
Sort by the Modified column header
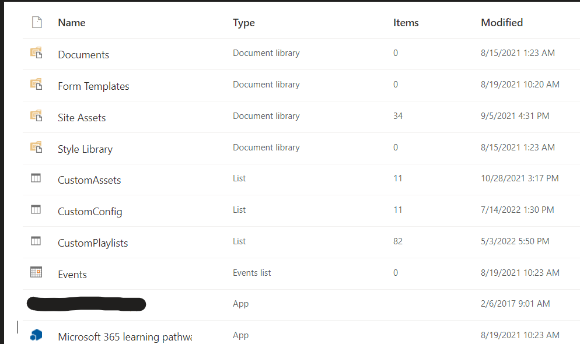pos(502,23)
